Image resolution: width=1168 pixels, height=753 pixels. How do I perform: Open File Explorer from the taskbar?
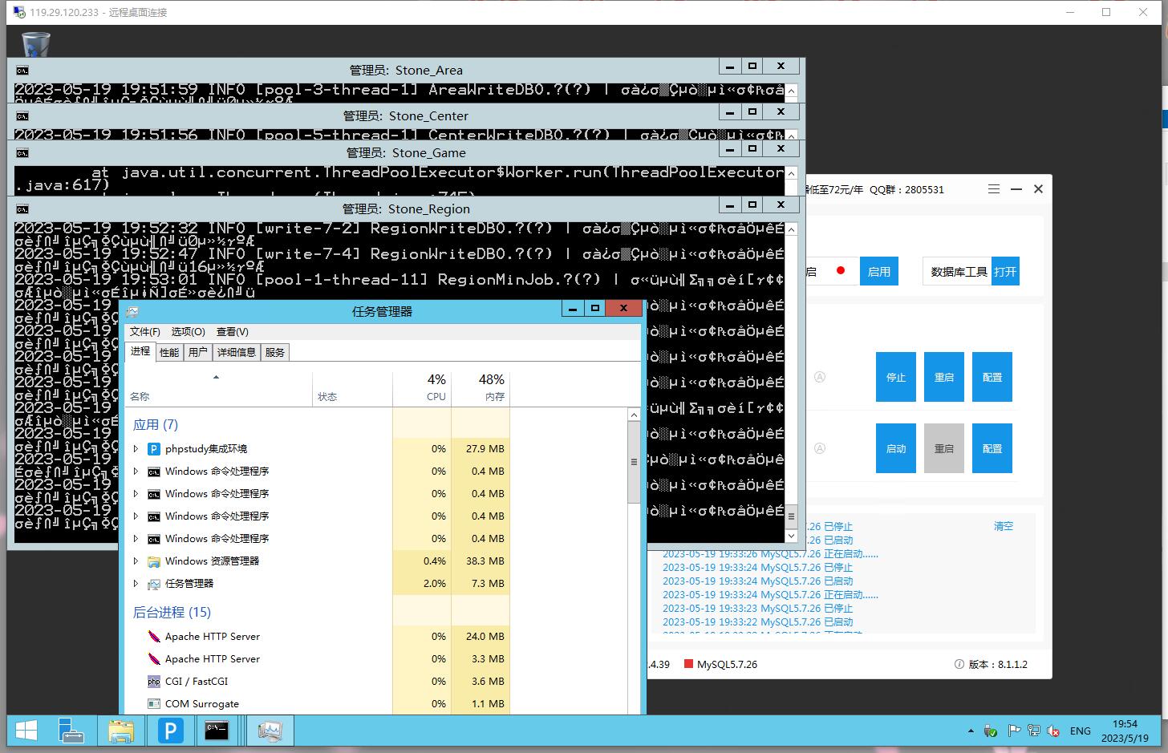(x=121, y=731)
